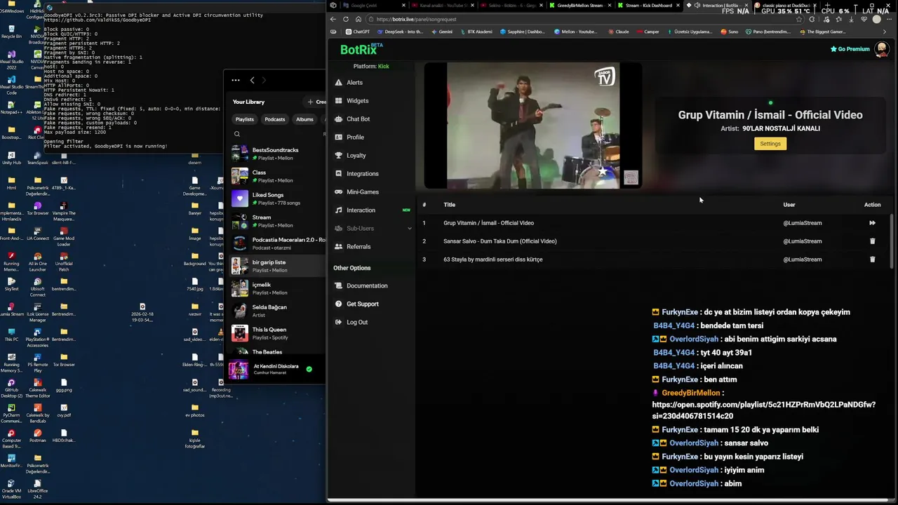Click the now-playing At Kendini Diskolara cover
The image size is (898, 505).
[239, 370]
